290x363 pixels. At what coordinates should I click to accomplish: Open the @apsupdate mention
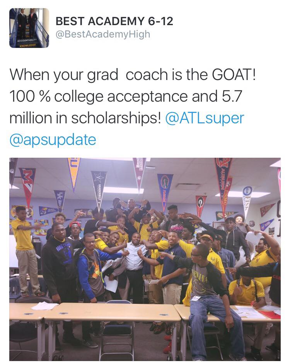(x=53, y=140)
